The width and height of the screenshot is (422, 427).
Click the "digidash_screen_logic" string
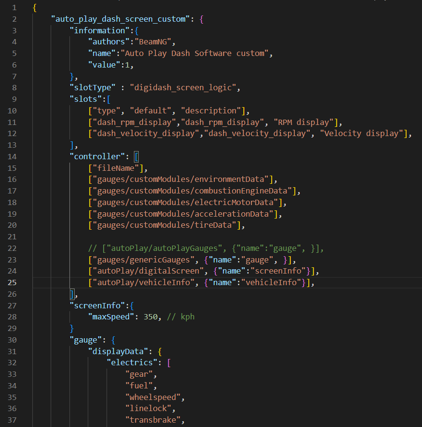(x=183, y=88)
